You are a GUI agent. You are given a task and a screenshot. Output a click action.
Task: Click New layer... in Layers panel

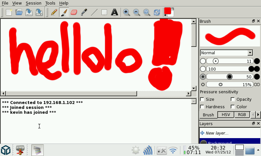(x=217, y=133)
